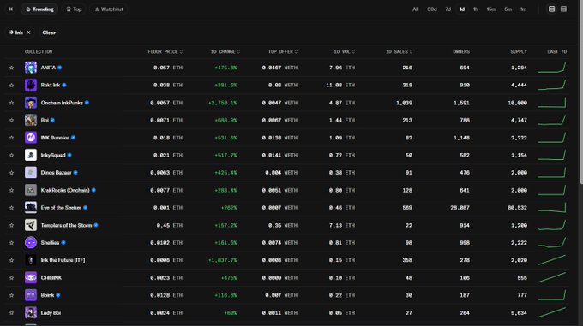Open the Dinos Bazaar avatar icon
The height and width of the screenshot is (326, 583).
[31, 173]
